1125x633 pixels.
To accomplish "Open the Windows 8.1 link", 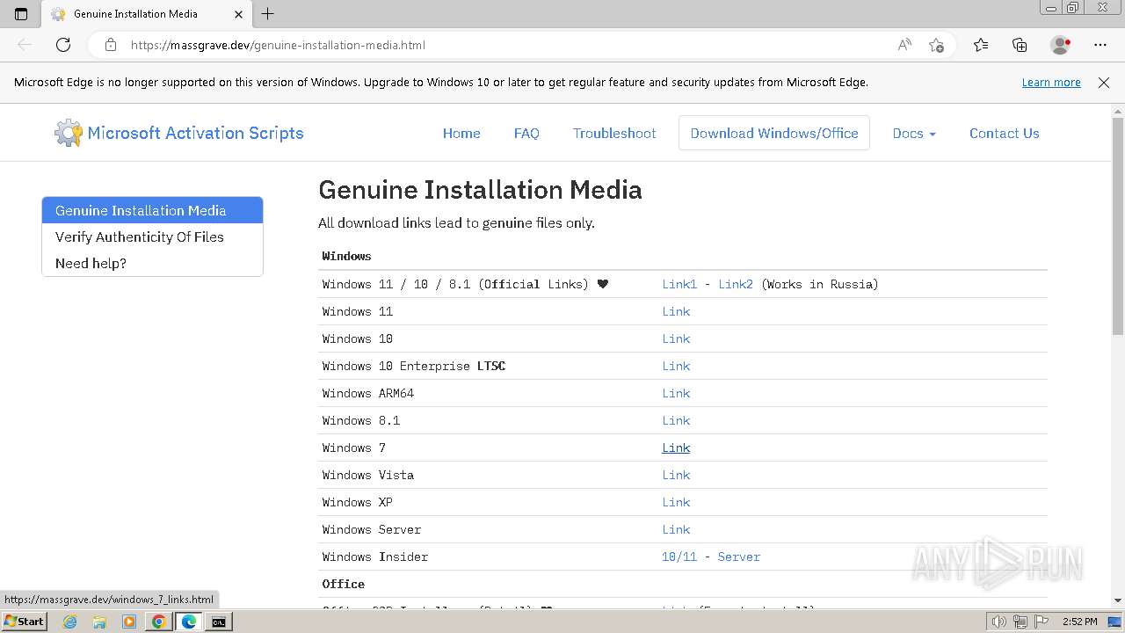I will pos(676,420).
